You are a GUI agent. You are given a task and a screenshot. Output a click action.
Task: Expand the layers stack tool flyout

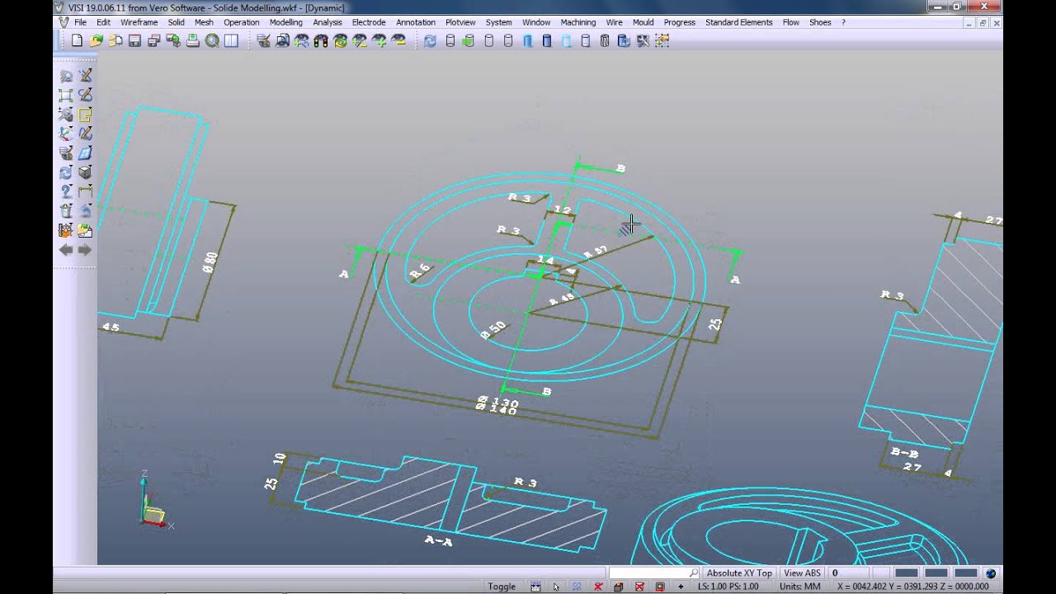[66, 153]
